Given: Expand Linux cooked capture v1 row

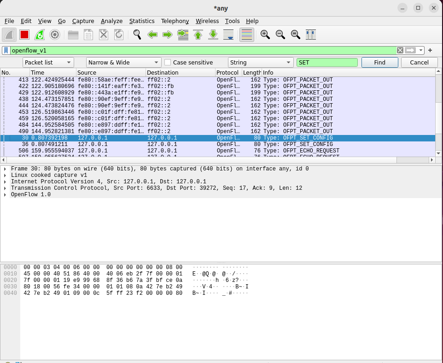Looking at the screenshot, I should tap(5, 175).
